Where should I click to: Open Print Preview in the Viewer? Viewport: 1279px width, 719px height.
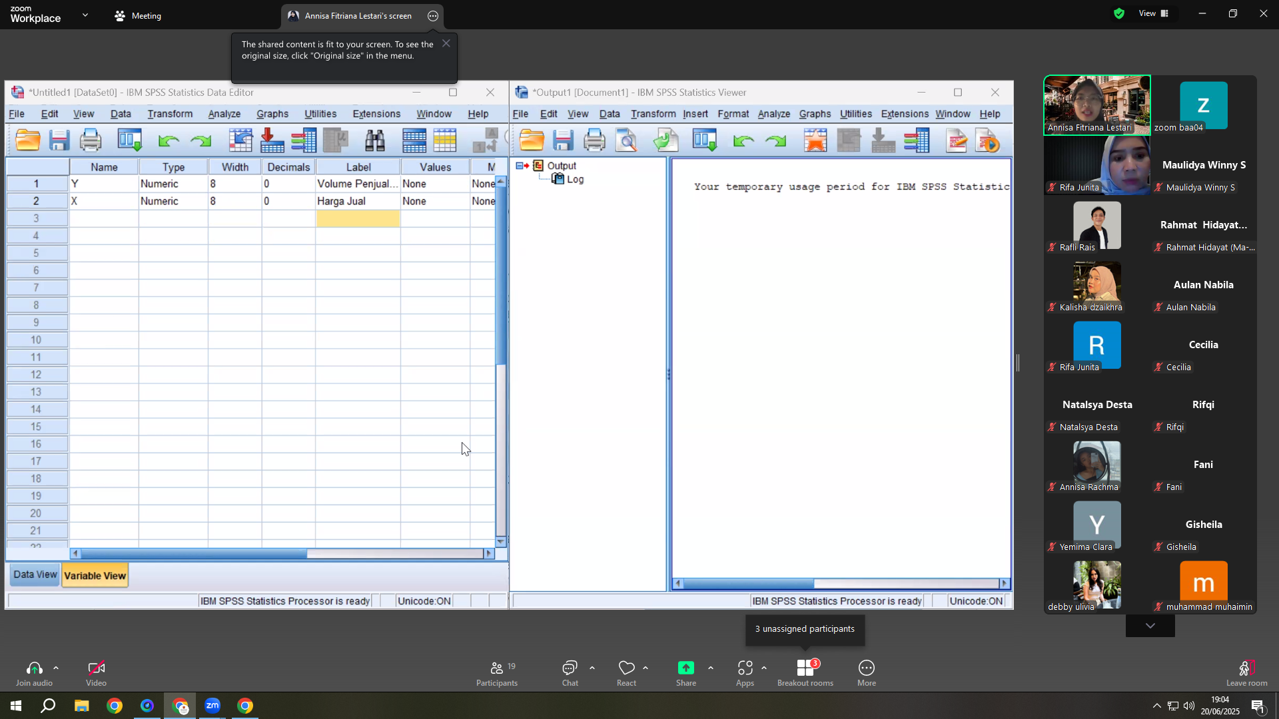point(627,140)
